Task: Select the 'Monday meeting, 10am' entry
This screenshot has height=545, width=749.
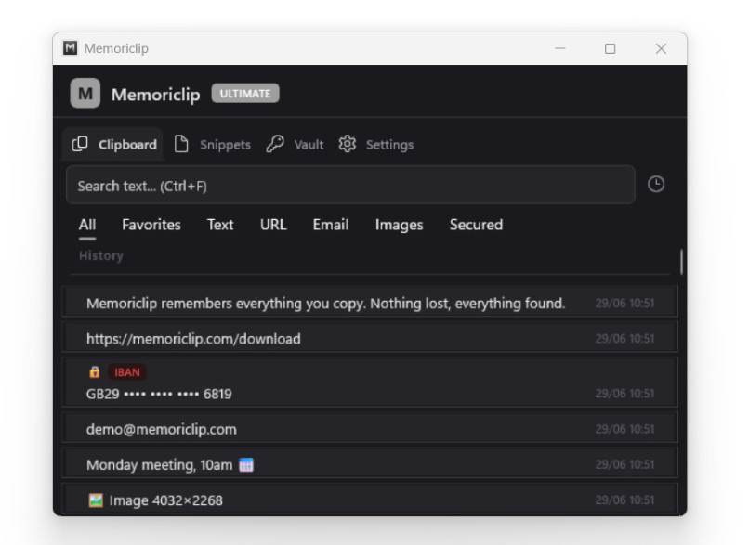Action: 370,464
